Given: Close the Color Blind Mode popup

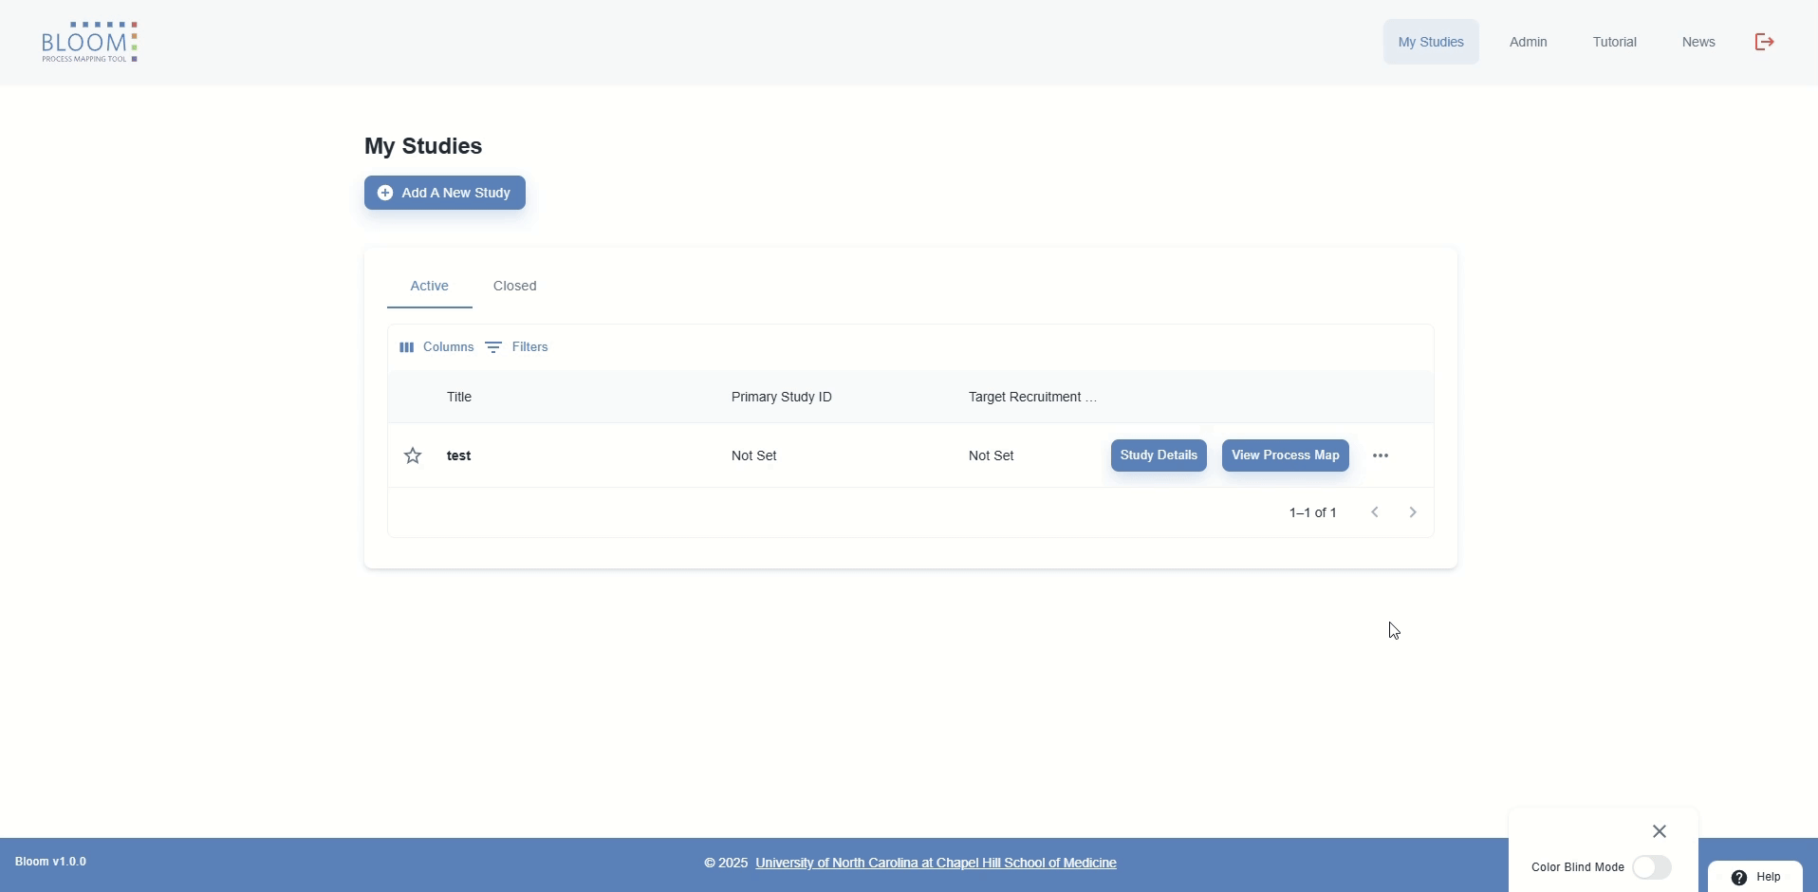Looking at the screenshot, I should 1659,830.
